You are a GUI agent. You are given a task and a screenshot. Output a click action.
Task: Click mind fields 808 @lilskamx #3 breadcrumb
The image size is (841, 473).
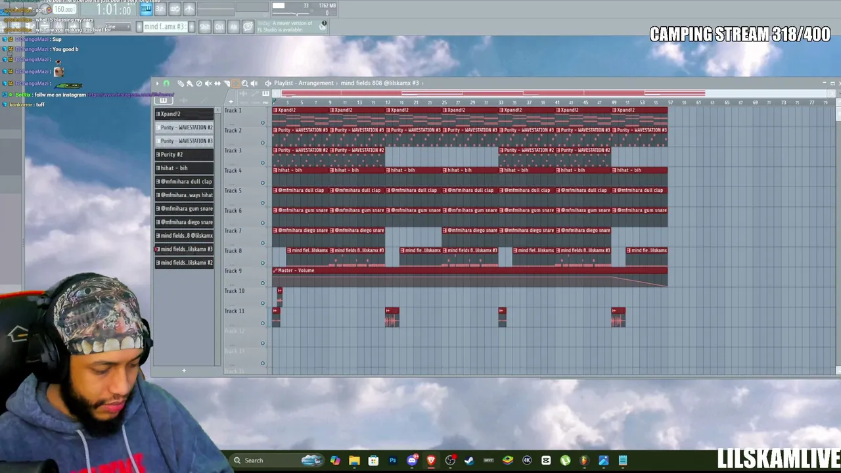tap(380, 83)
